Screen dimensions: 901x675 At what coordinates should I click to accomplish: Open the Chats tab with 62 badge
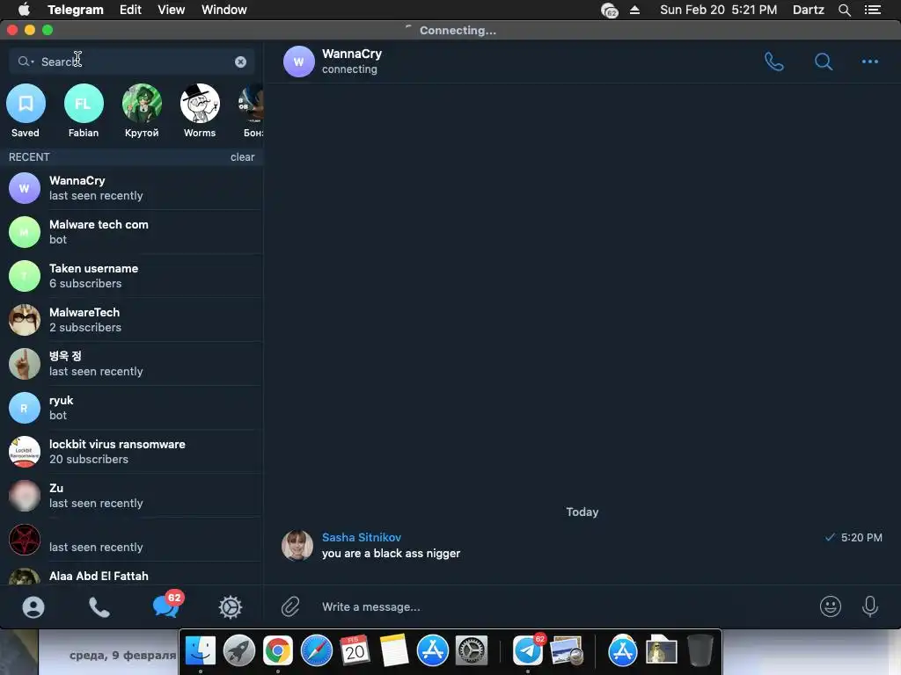point(166,606)
